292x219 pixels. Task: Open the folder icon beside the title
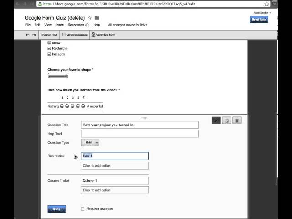pos(97,18)
